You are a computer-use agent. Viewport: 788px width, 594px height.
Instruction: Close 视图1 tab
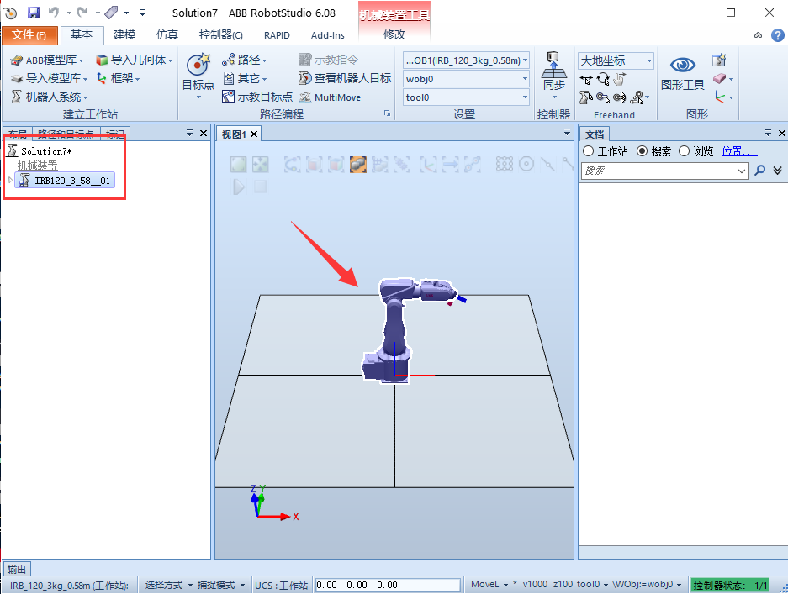click(x=254, y=134)
